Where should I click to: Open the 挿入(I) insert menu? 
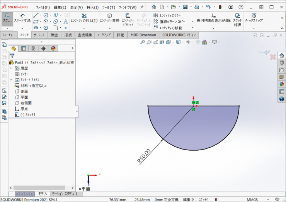pyautogui.click(x=92, y=7)
